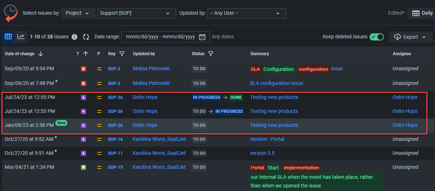This screenshot has width=435, height=191.
Task: Click the Updated by column header
Action: pos(144,54)
